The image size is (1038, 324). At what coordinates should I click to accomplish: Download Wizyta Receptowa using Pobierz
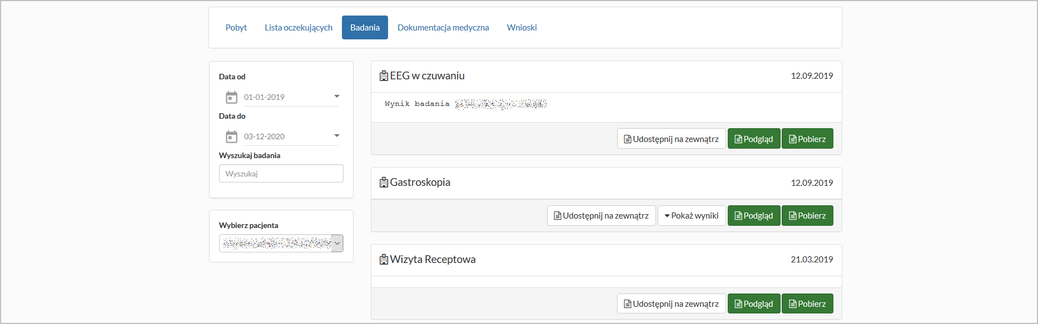pyautogui.click(x=807, y=304)
